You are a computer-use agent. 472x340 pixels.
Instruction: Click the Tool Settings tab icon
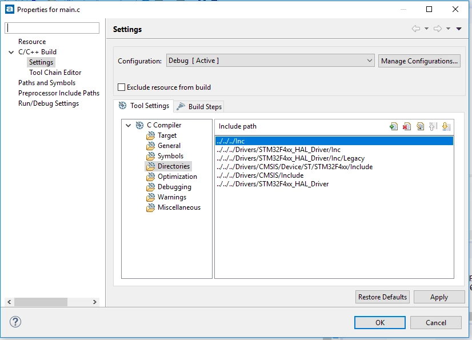click(x=122, y=105)
